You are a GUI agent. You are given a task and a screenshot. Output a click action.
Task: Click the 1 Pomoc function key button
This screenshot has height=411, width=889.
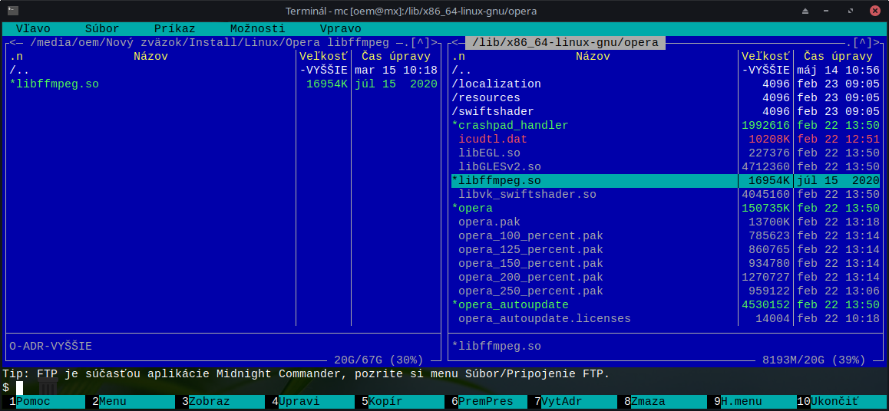(42, 401)
